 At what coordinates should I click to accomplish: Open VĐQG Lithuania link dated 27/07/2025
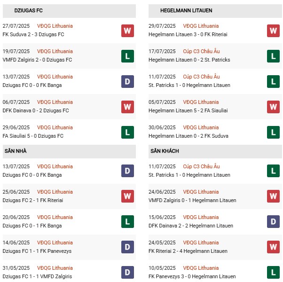coord(55,26)
